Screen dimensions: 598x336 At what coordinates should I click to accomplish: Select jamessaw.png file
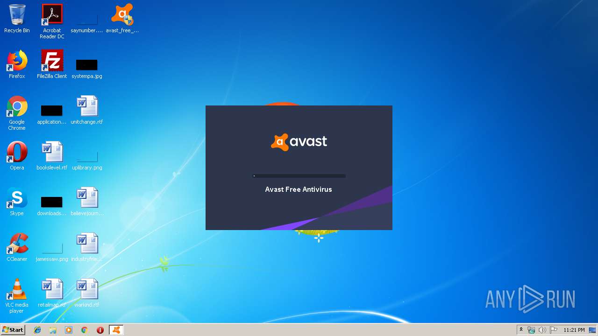[52, 252]
